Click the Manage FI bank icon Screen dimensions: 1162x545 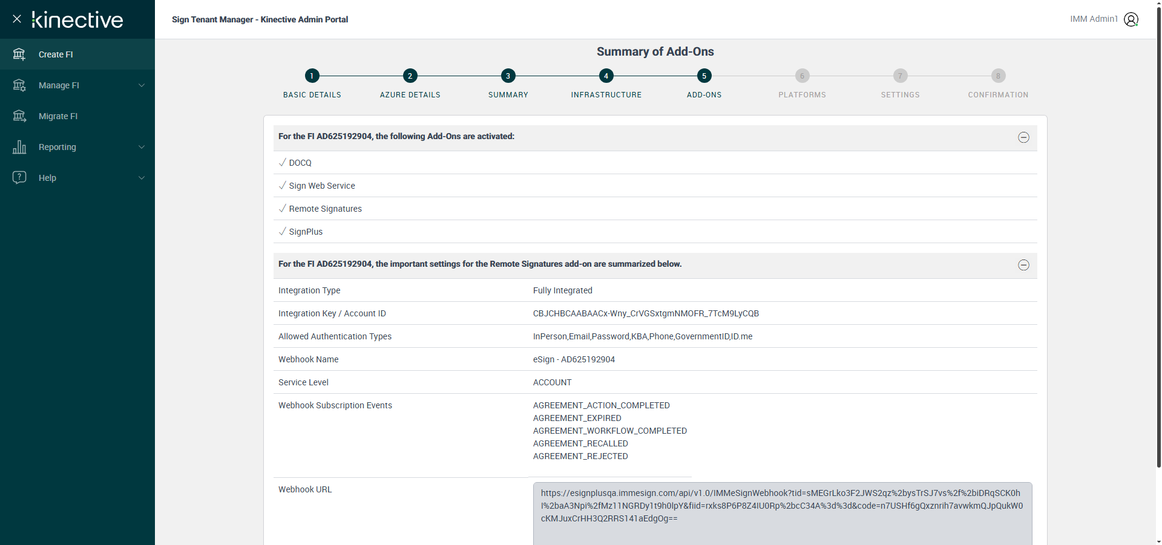(x=19, y=85)
